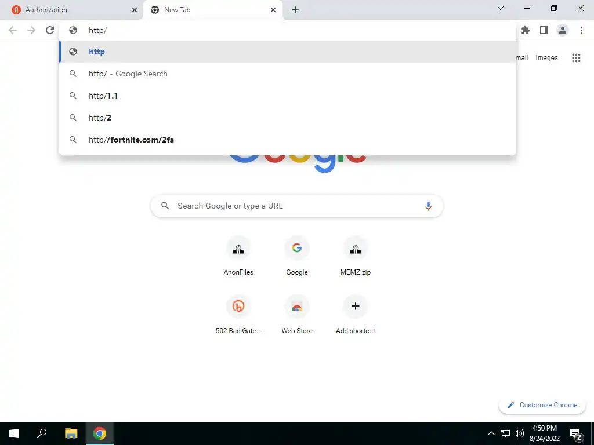
Task: Toggle the side panel icon
Action: 544,30
